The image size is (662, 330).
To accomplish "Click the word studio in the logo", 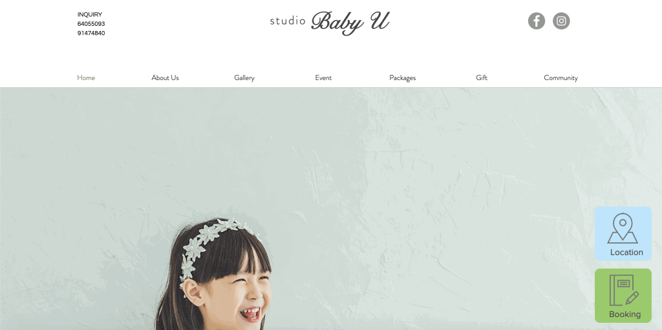I will pyautogui.click(x=288, y=21).
